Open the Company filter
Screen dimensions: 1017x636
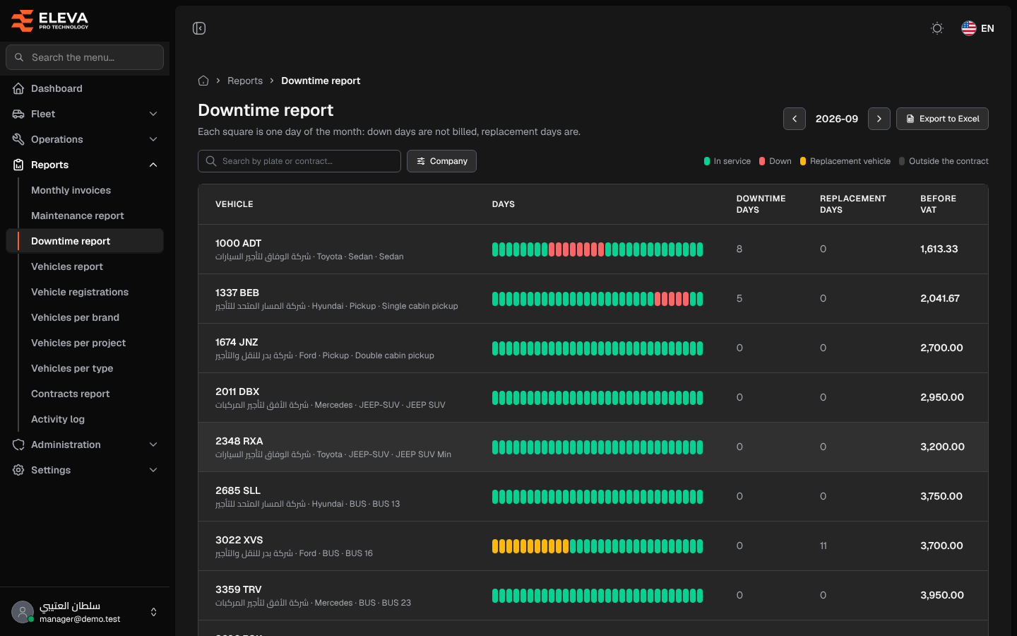coord(441,161)
